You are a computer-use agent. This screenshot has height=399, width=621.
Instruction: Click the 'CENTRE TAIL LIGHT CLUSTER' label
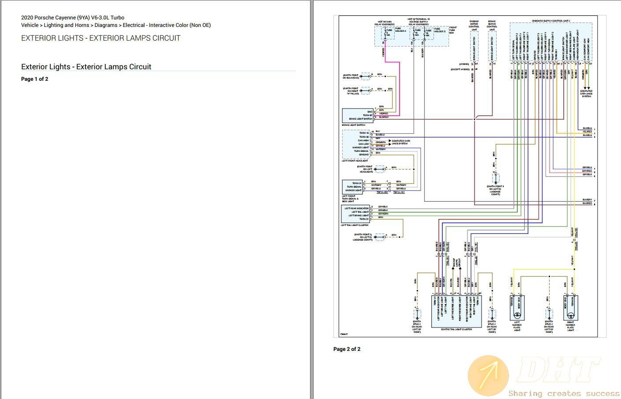click(x=456, y=329)
